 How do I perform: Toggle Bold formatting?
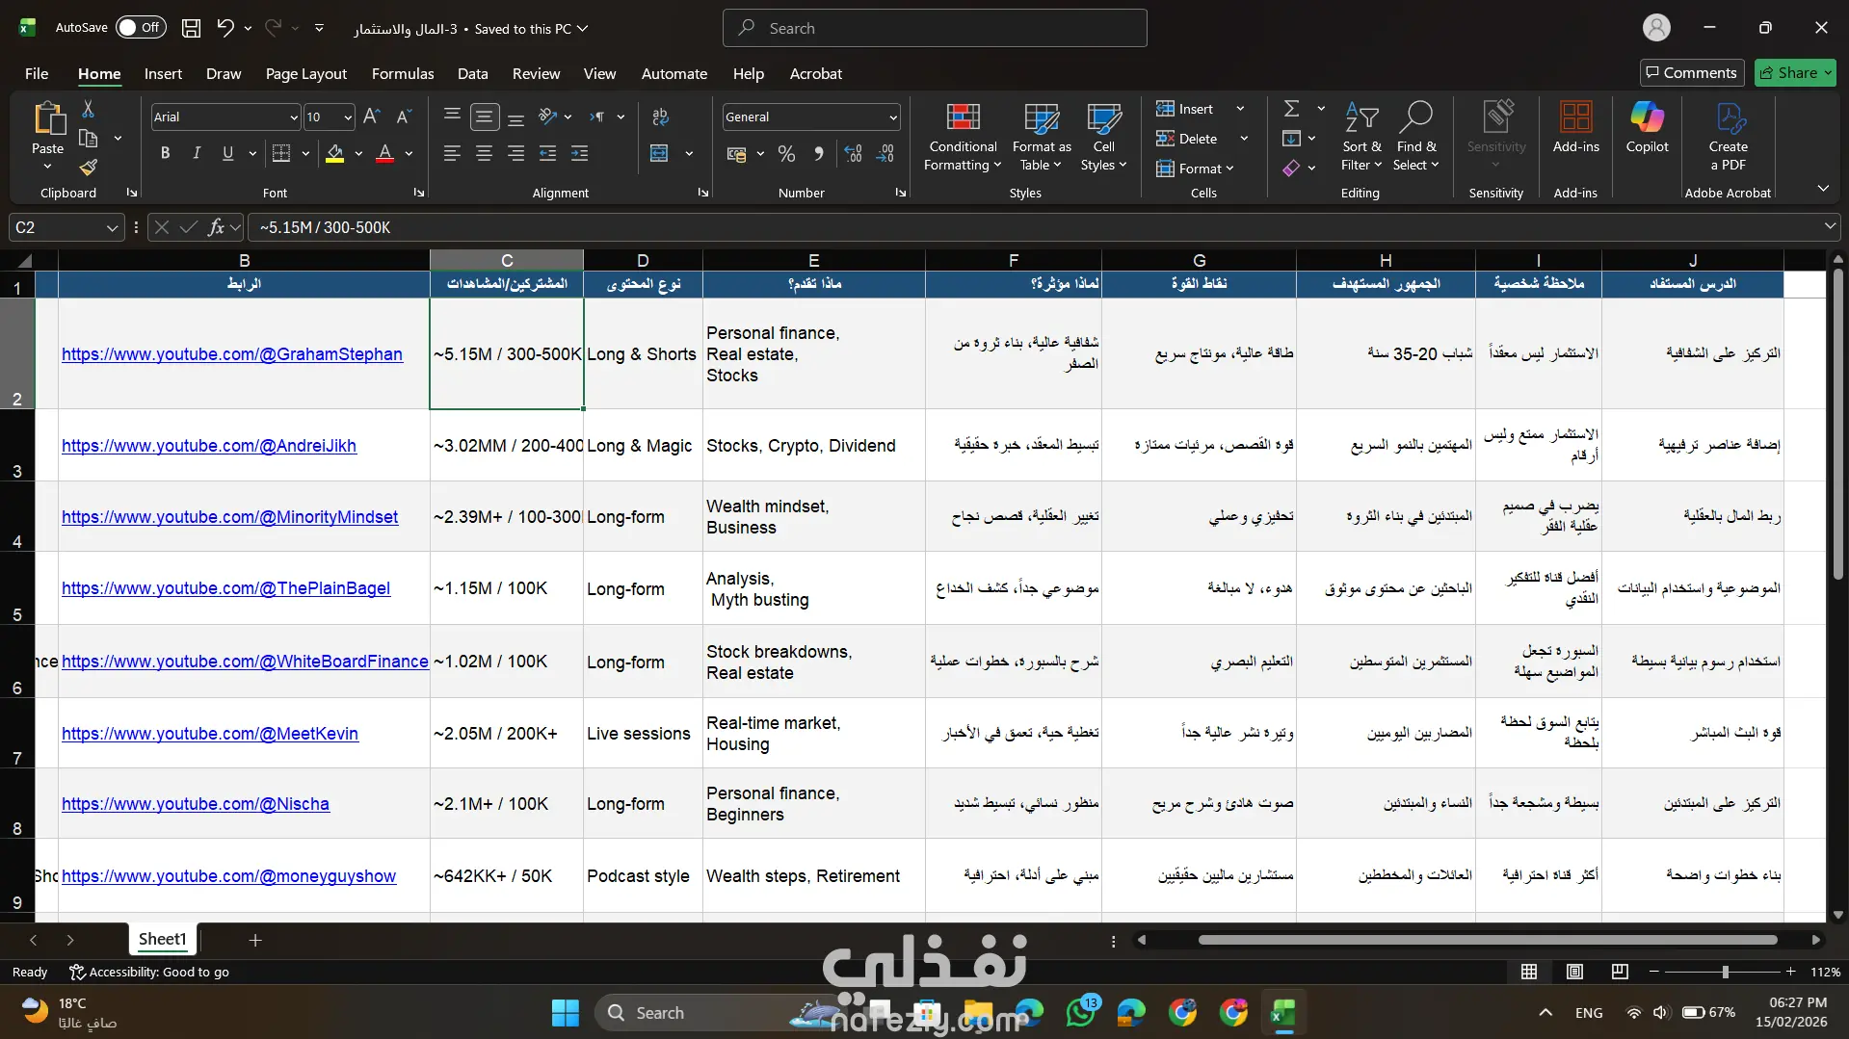point(165,153)
